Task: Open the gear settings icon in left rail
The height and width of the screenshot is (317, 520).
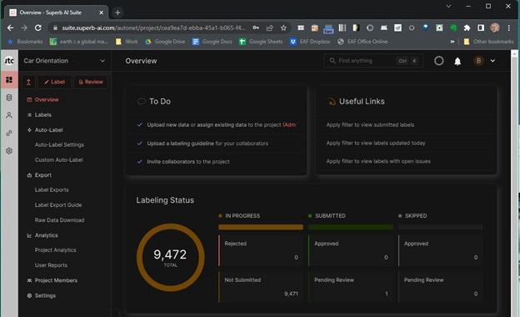Action: pyautogui.click(x=9, y=151)
